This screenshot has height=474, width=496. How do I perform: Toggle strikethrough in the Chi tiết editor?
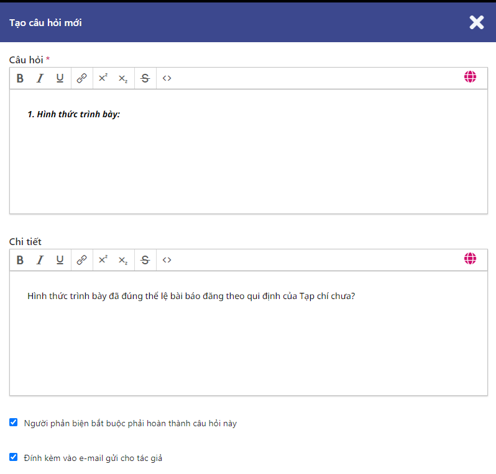click(x=145, y=260)
